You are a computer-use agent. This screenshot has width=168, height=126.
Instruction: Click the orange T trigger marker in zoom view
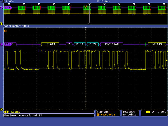click(5, 31)
